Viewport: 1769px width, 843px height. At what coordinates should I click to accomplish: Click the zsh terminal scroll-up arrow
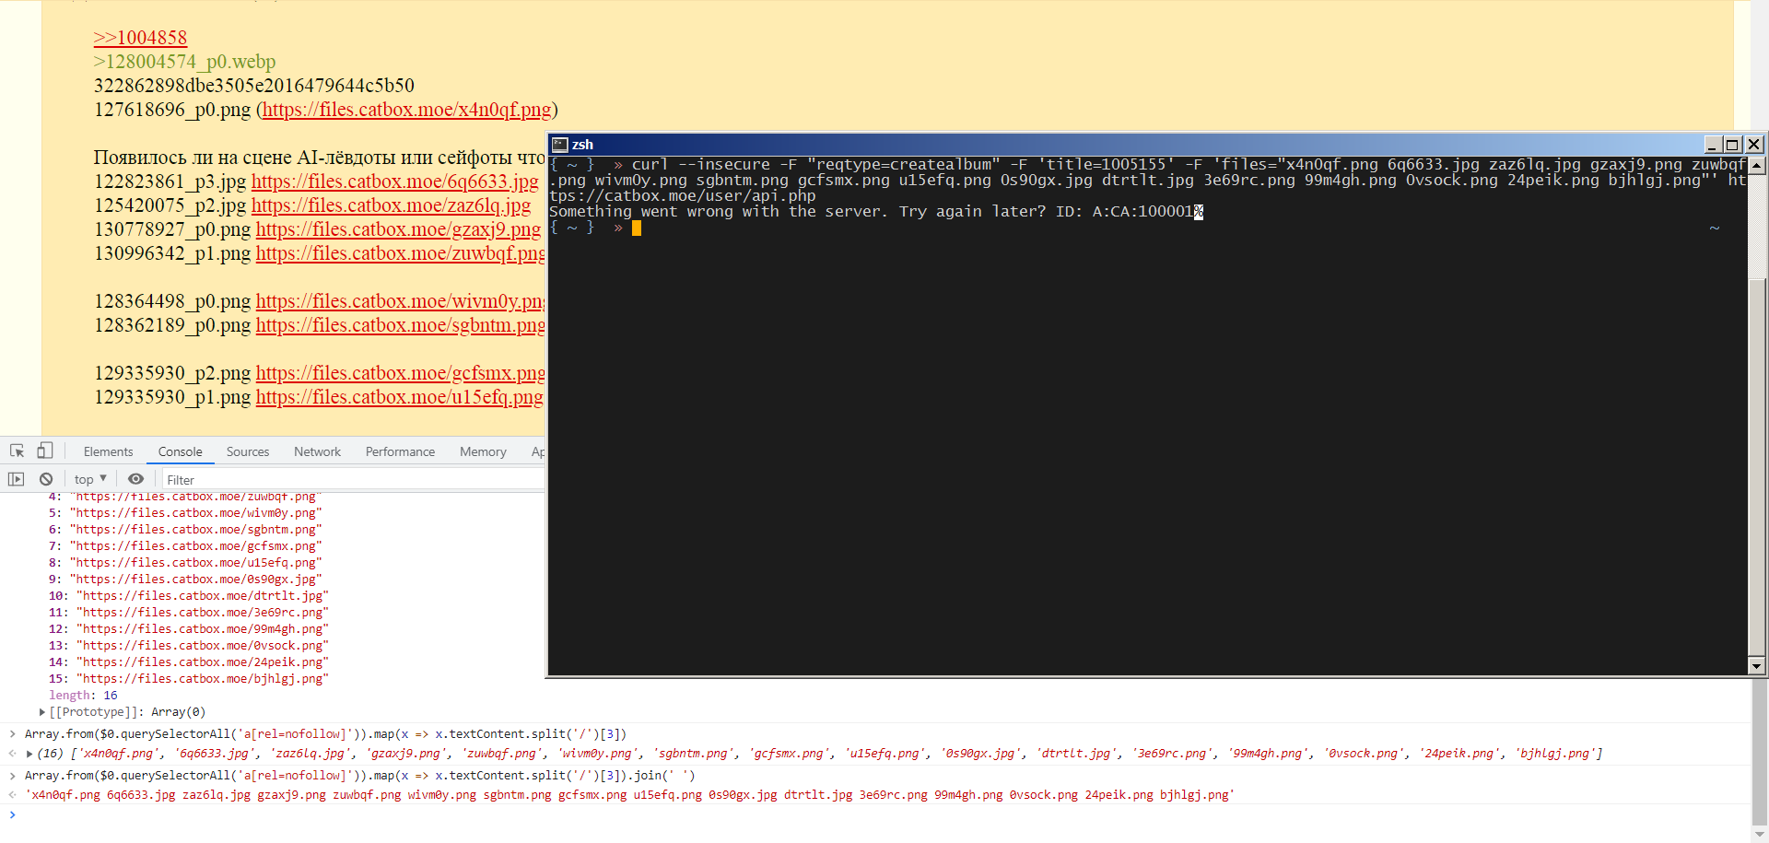tap(1756, 166)
